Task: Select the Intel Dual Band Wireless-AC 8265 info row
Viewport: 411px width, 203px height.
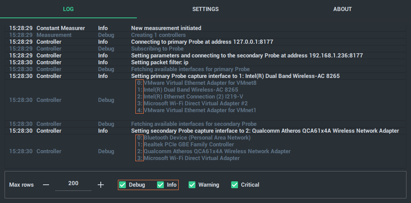Action: 205,76
